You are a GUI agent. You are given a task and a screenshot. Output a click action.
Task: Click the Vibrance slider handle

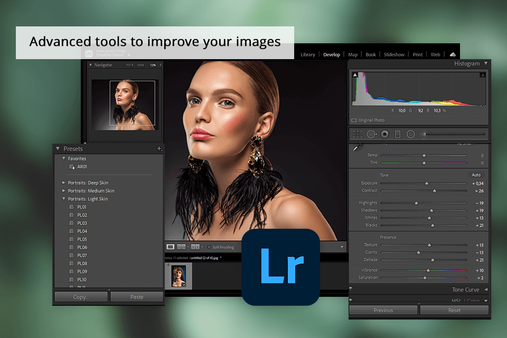(428, 270)
